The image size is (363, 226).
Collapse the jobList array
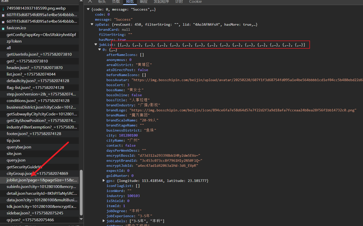click(x=96, y=45)
